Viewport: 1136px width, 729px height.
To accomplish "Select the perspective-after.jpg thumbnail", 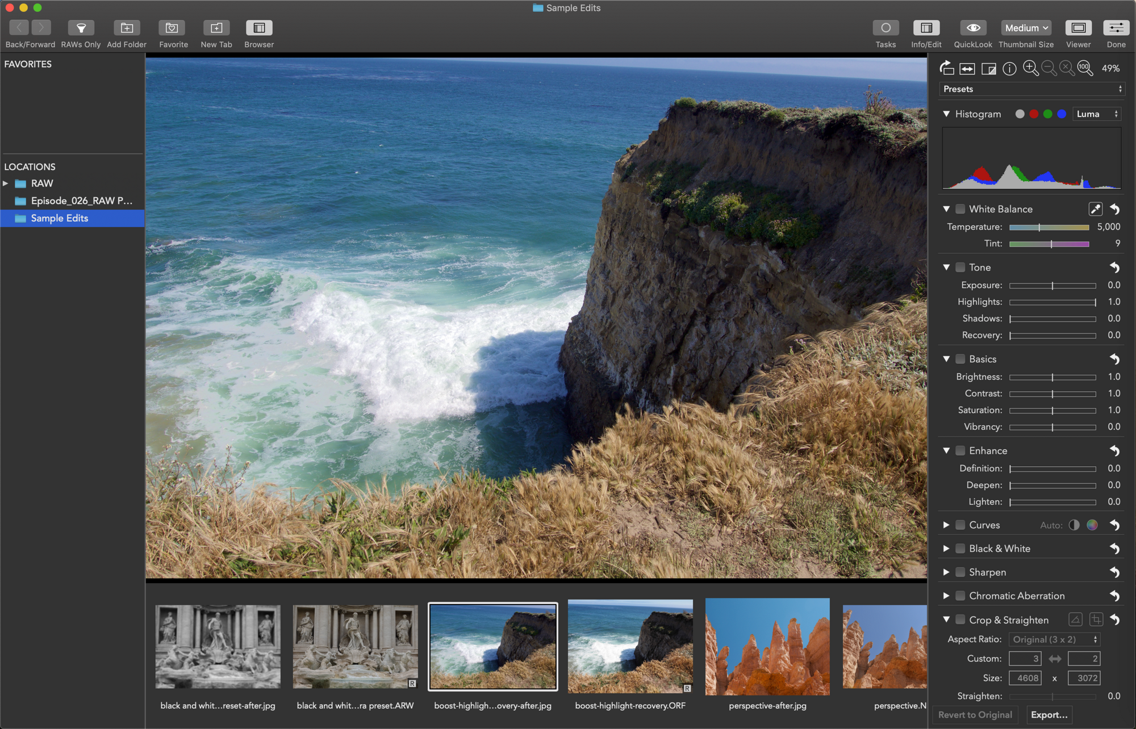I will (767, 647).
